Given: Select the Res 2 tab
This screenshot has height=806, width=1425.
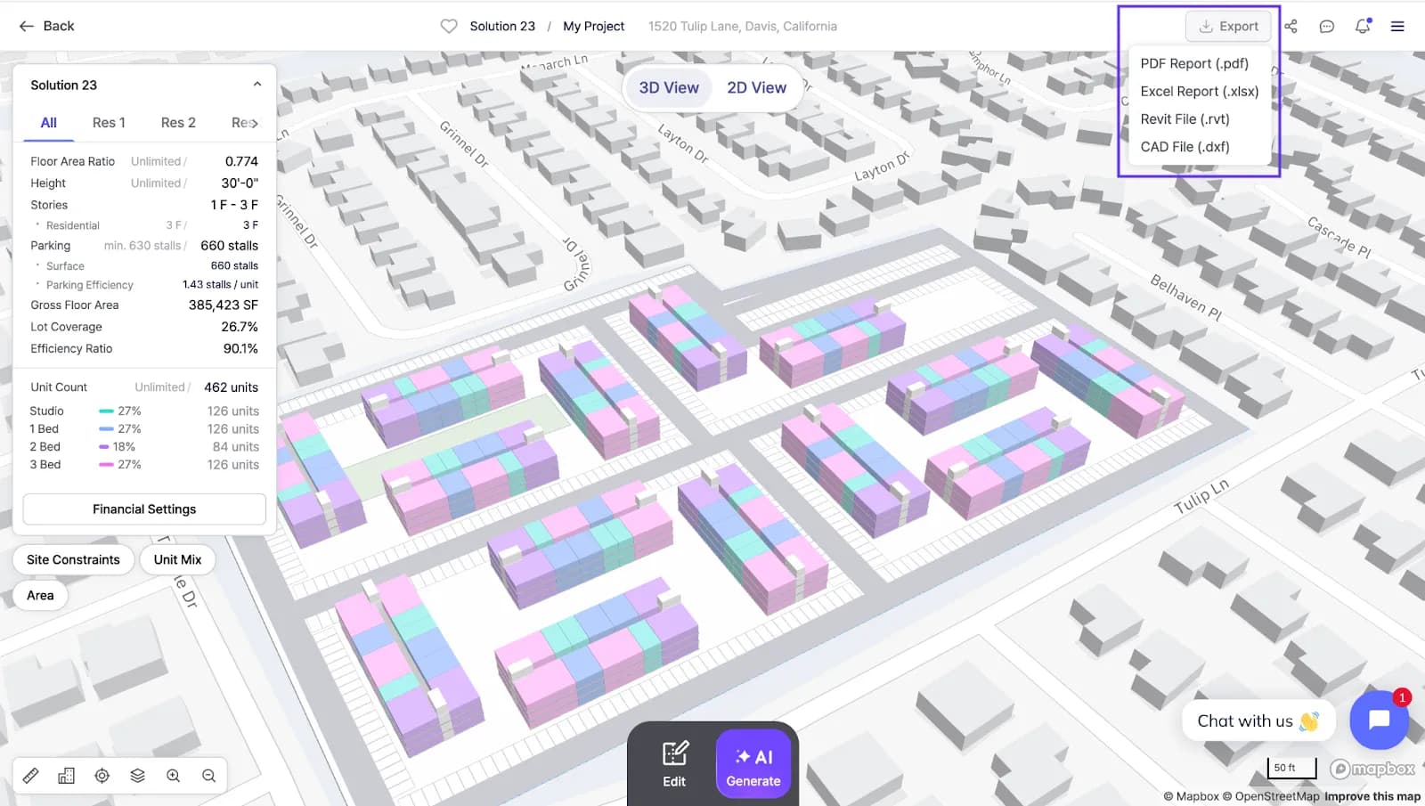Looking at the screenshot, I should point(178,123).
